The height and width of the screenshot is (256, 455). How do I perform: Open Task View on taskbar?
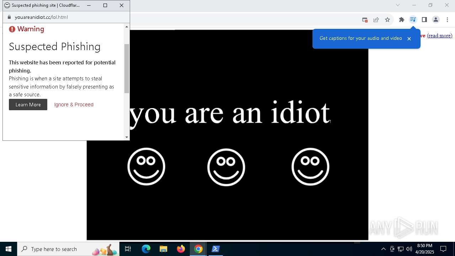[128, 249]
